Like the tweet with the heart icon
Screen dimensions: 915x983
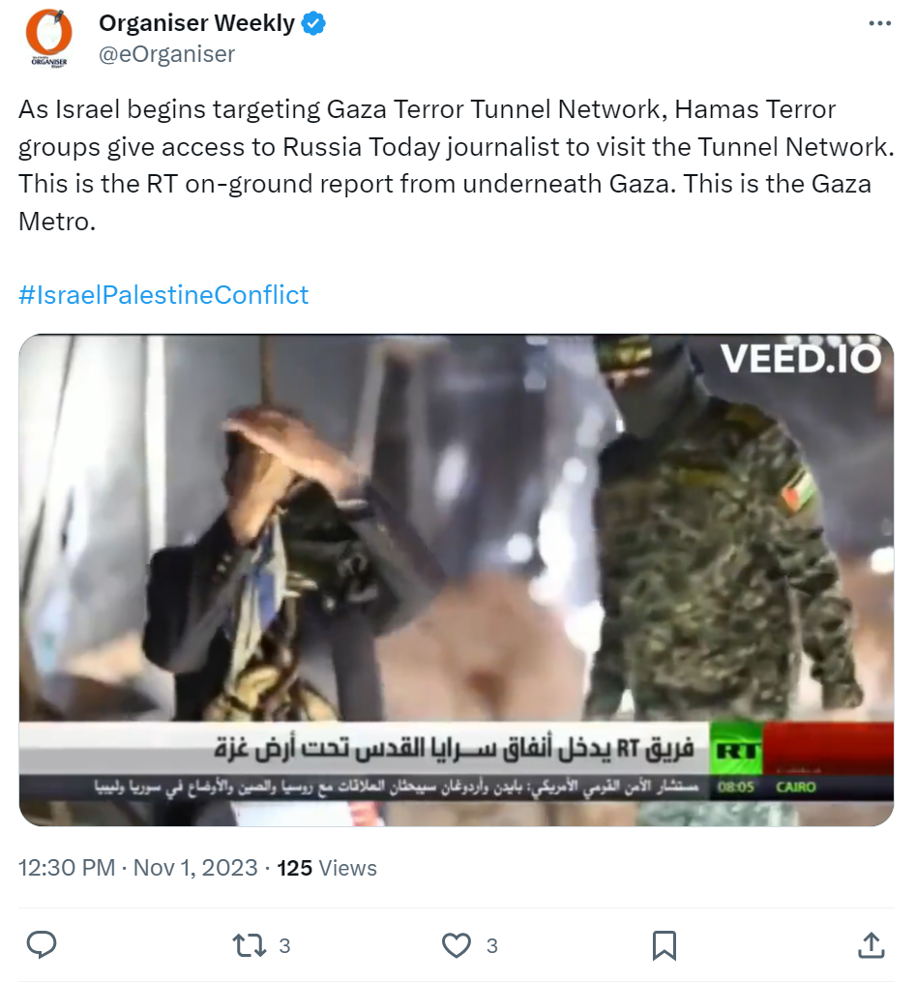(x=457, y=945)
